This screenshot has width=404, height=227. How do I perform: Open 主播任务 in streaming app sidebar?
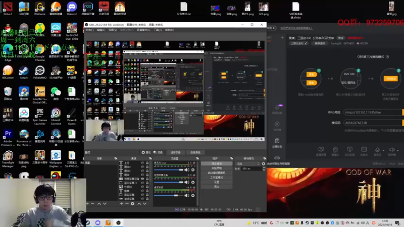tap(277, 143)
